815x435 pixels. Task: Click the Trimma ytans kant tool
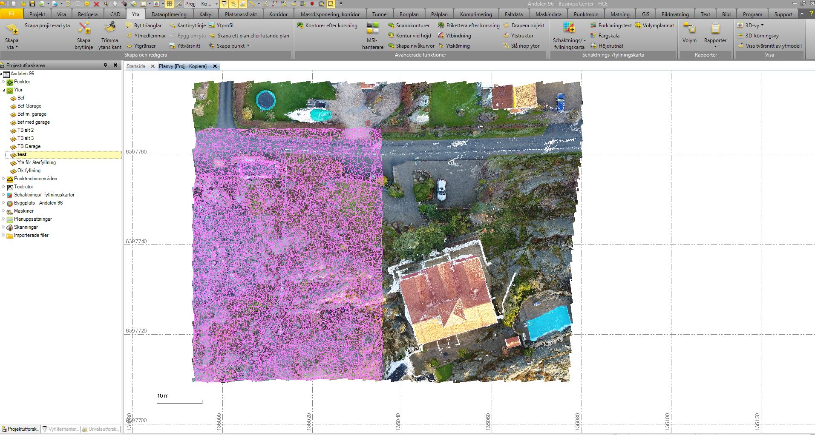[110, 28]
